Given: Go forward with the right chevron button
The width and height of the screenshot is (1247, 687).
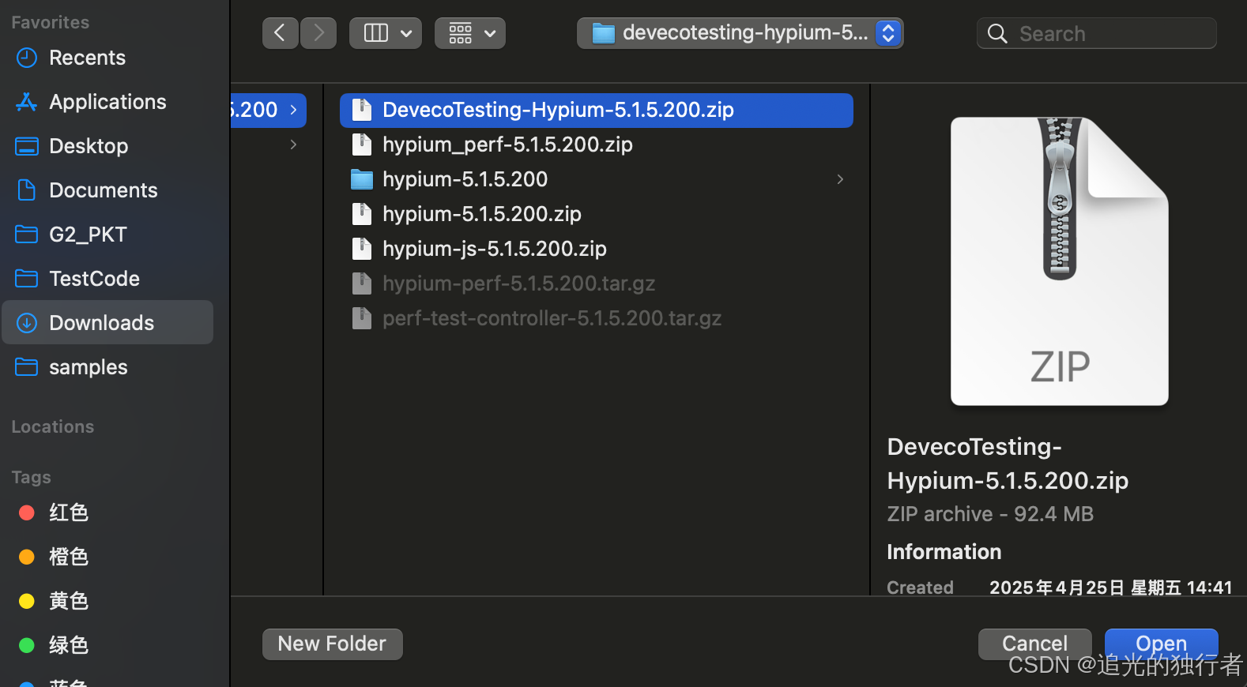Looking at the screenshot, I should pos(318,33).
